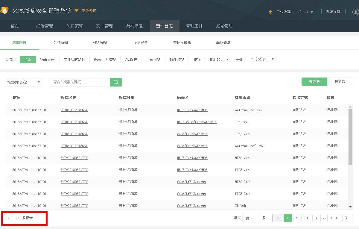The image size is (359, 229).
Task: Filter by U盘保护
Action: pyautogui.click(x=131, y=60)
